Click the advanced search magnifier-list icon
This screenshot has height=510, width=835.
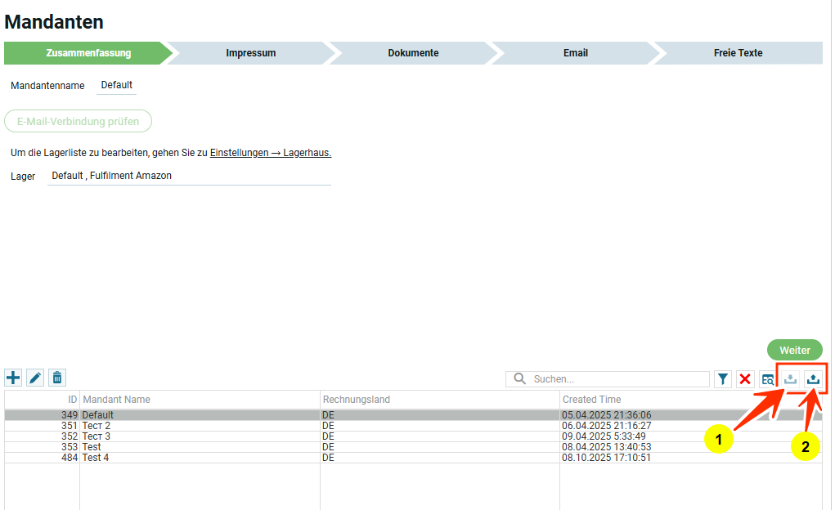click(767, 379)
